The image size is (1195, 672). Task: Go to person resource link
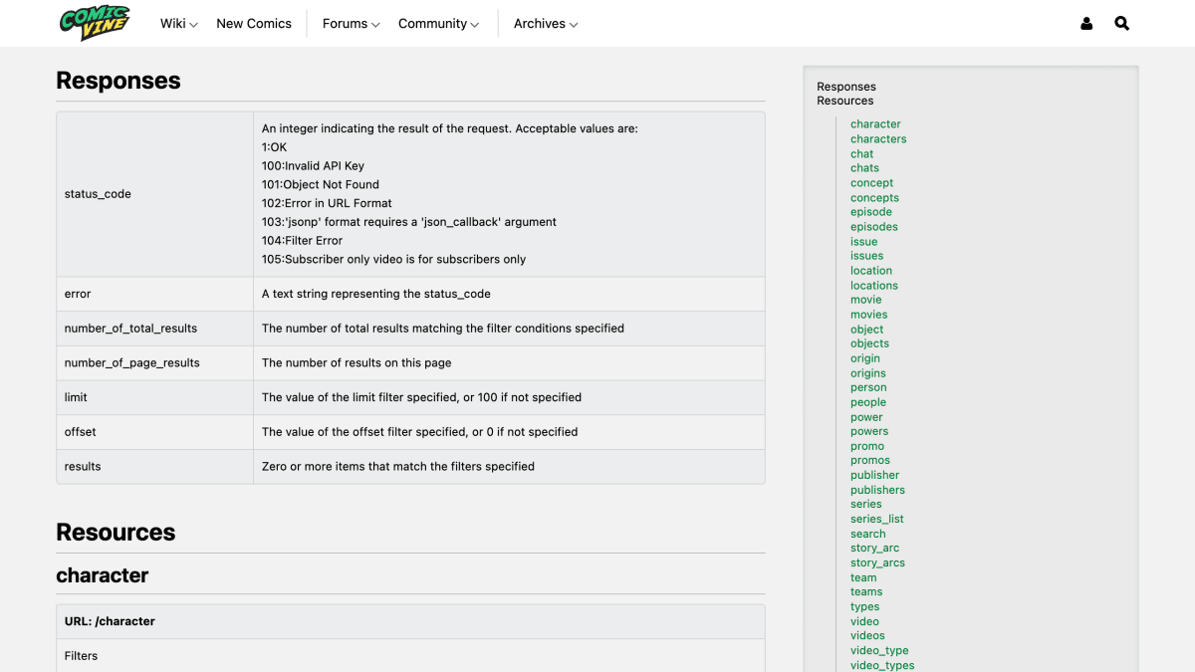(x=868, y=387)
